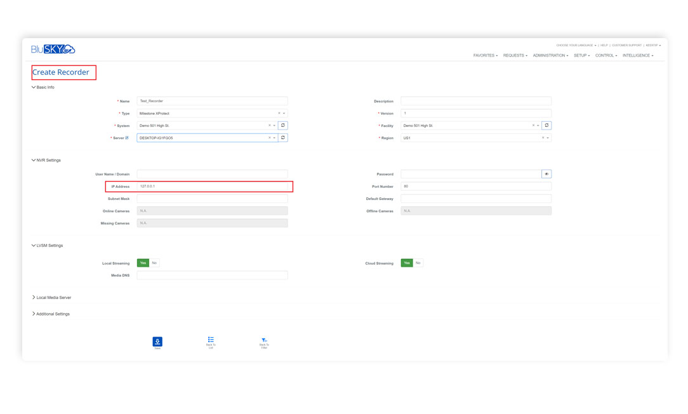Viewport: 688px width, 414px height.
Task: Show password with the eye icon
Action: [x=546, y=174]
